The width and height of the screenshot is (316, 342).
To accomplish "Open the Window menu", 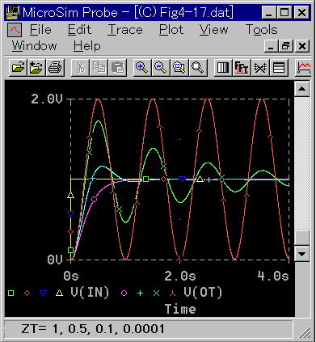I will (x=34, y=46).
